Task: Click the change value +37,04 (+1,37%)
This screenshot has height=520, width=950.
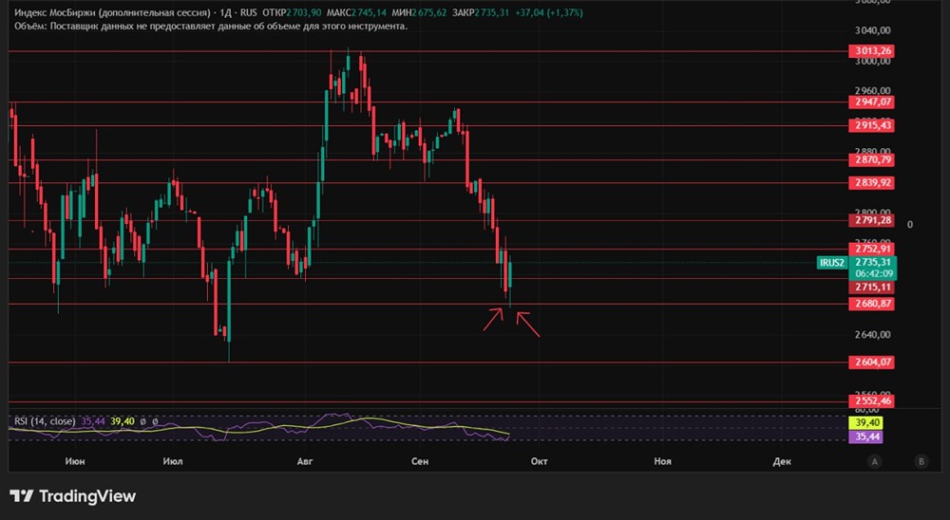Action: pos(549,12)
